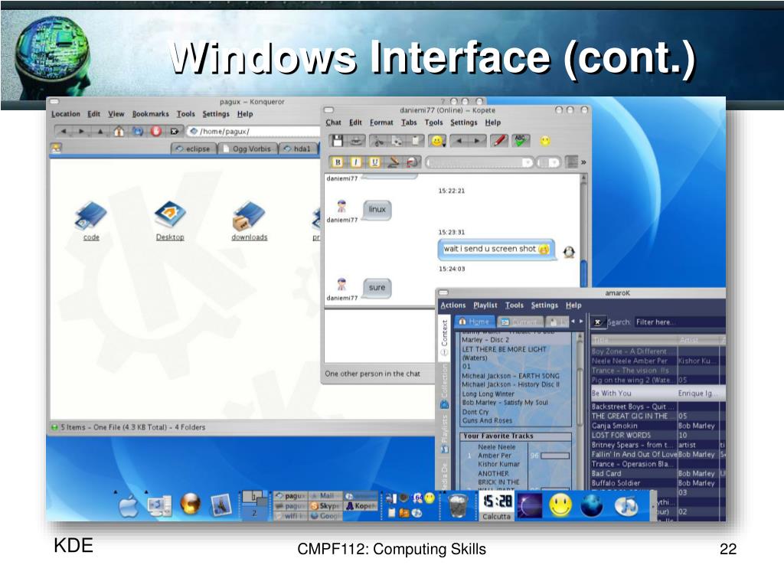Screen dimensions: 784x588
Task: Switch to the hda1 tab
Action: click(298, 149)
